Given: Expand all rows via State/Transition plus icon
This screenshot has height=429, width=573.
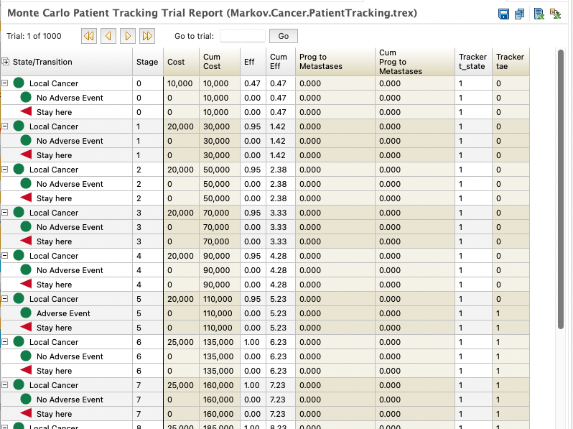Looking at the screenshot, I should [x=6, y=62].
